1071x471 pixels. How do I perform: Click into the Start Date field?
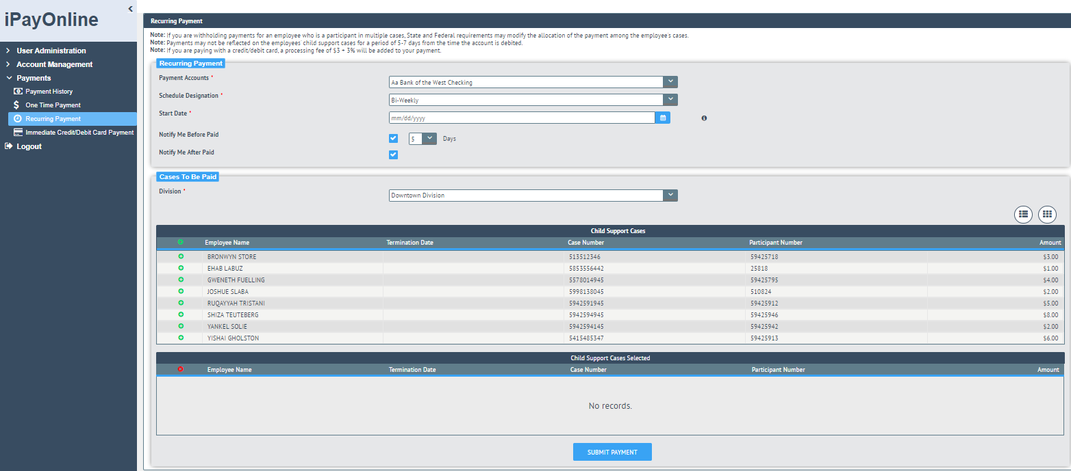coord(522,118)
